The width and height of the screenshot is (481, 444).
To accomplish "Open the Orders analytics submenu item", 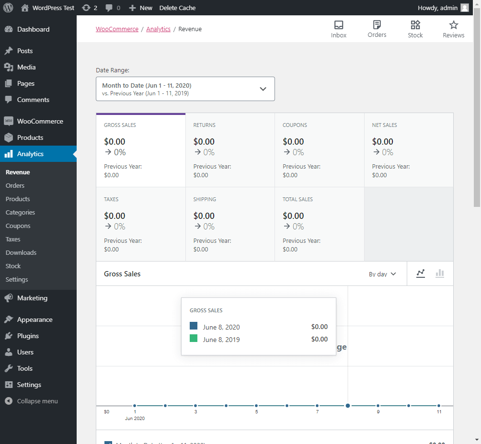I will click(15, 185).
